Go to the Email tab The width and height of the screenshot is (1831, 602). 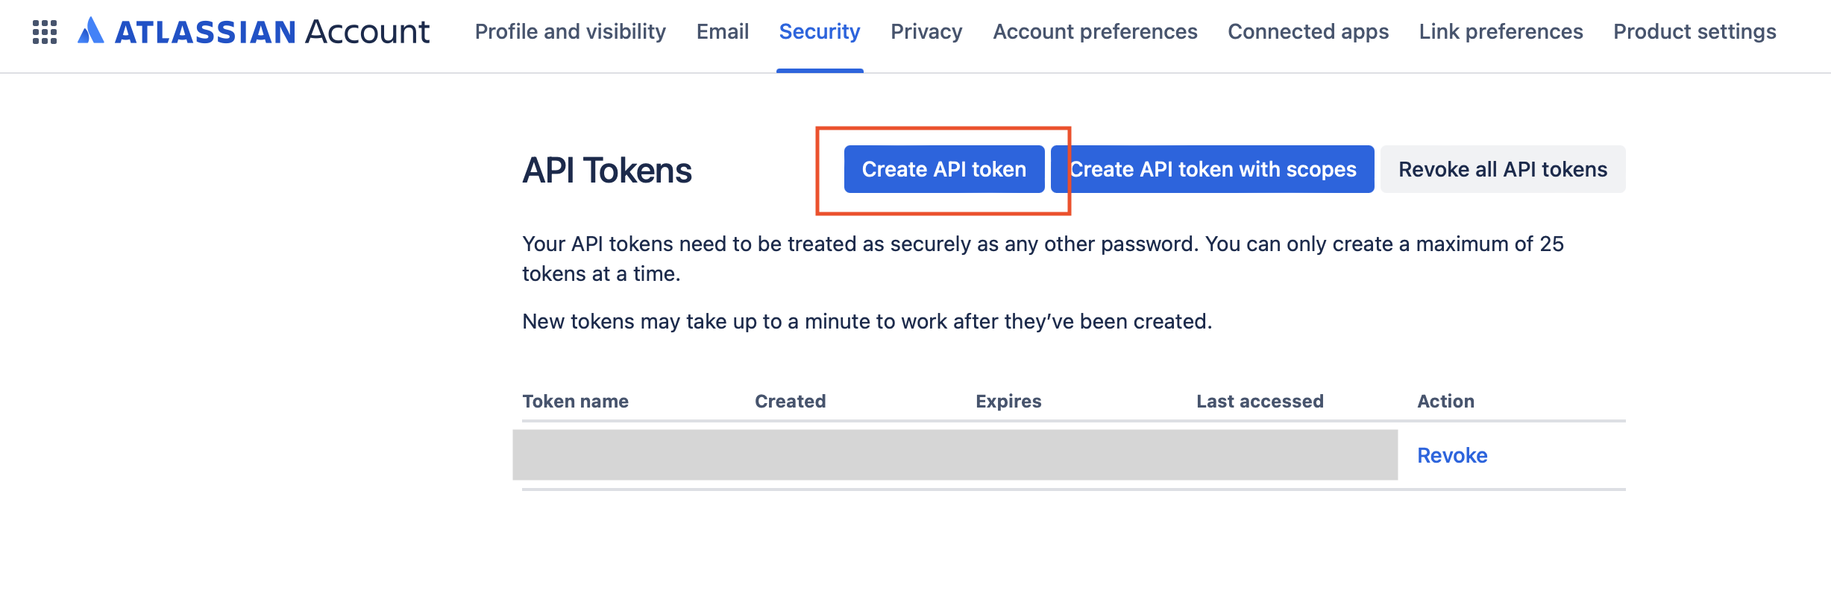pos(721,31)
